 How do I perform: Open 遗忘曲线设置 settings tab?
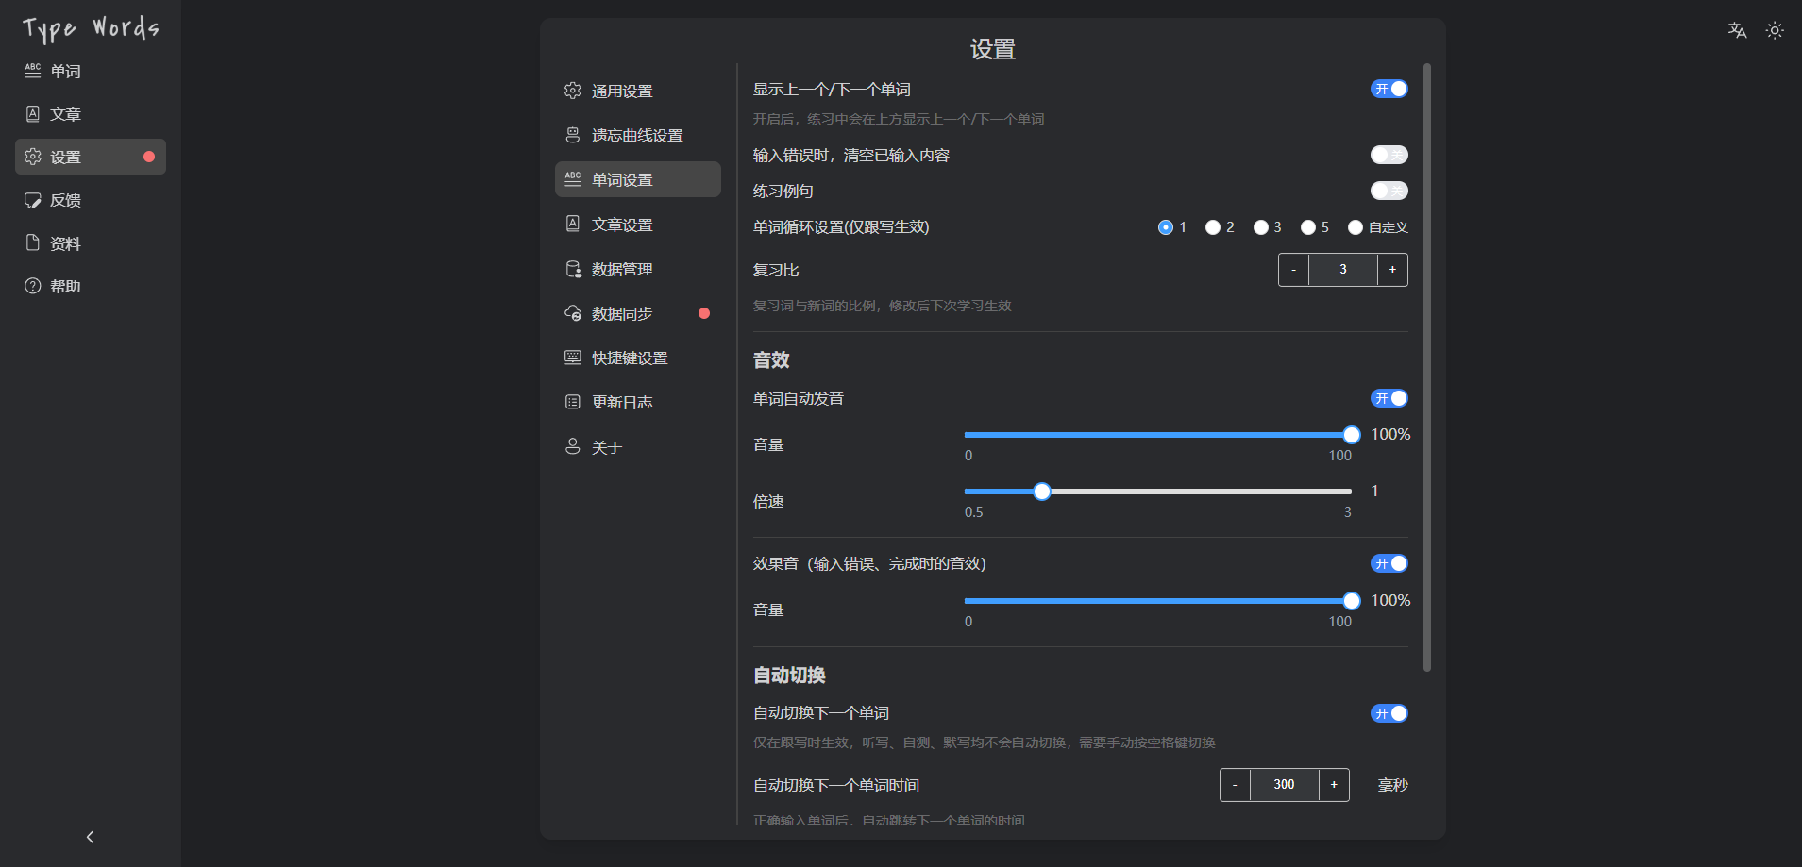point(637,135)
